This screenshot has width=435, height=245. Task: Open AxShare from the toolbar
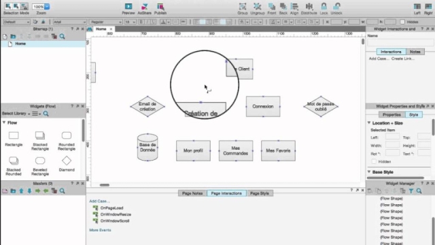click(x=145, y=6)
